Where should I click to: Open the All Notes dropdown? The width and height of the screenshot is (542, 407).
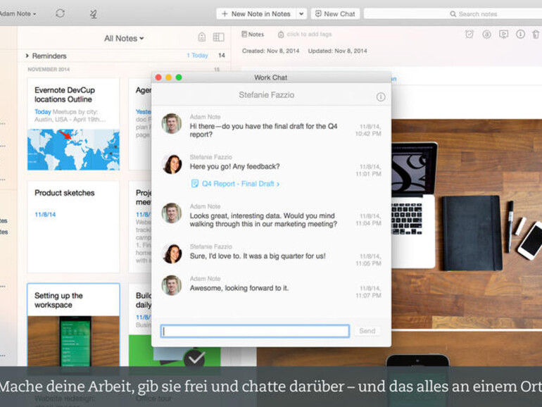tap(124, 39)
